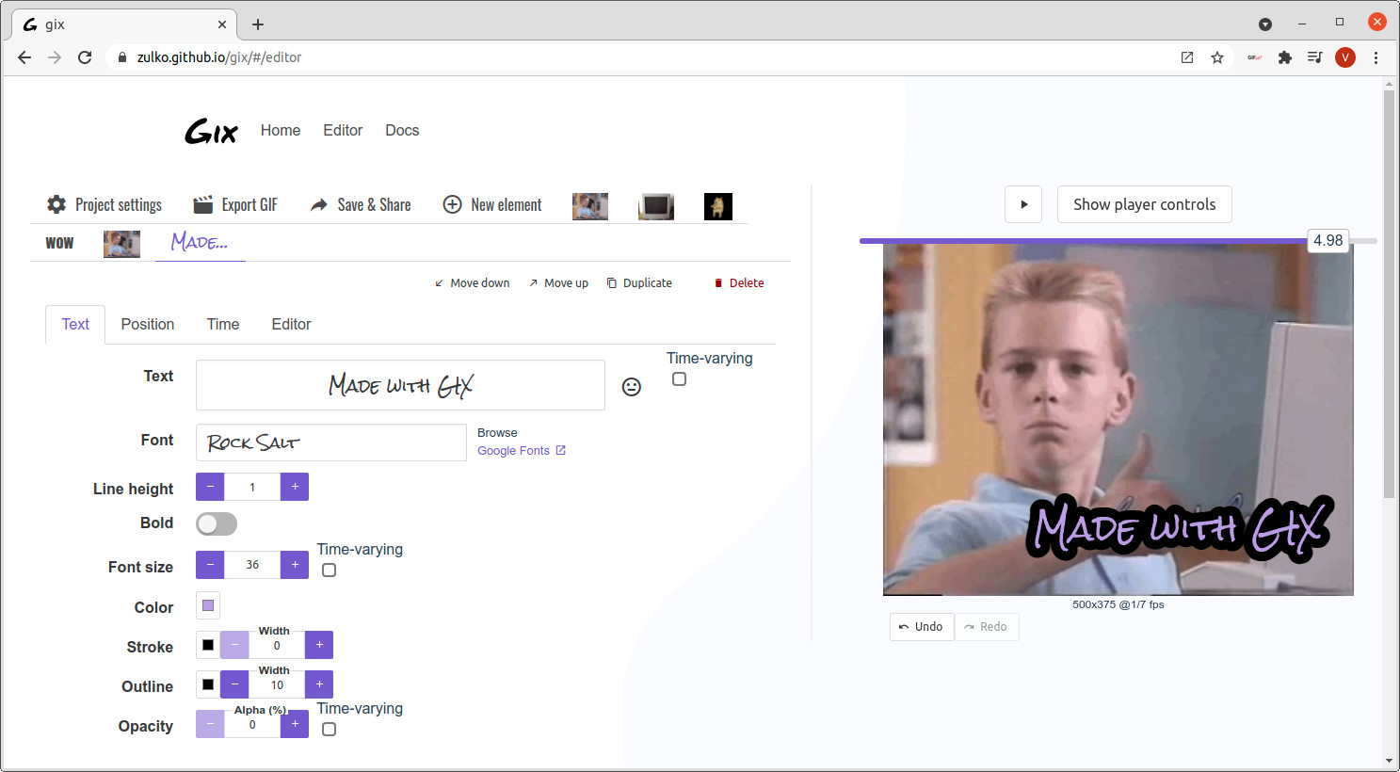Select the image element tab beside WOW
Image resolution: width=1400 pixels, height=772 pixels.
[x=121, y=244]
